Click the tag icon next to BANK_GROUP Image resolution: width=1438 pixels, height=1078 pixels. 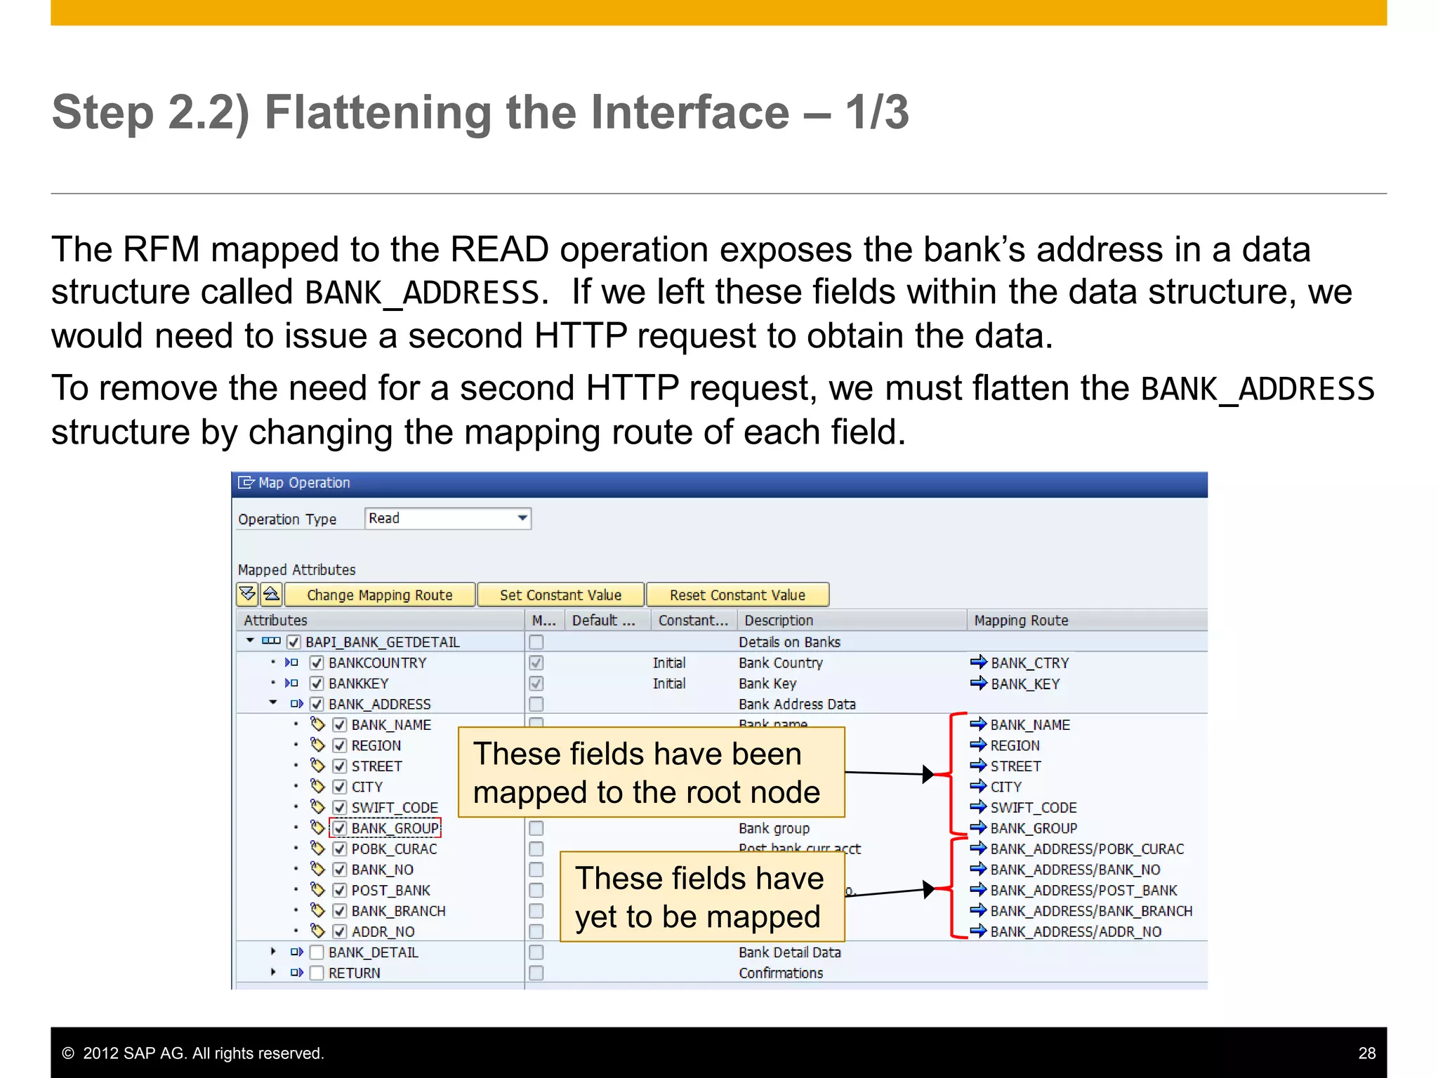(x=318, y=827)
